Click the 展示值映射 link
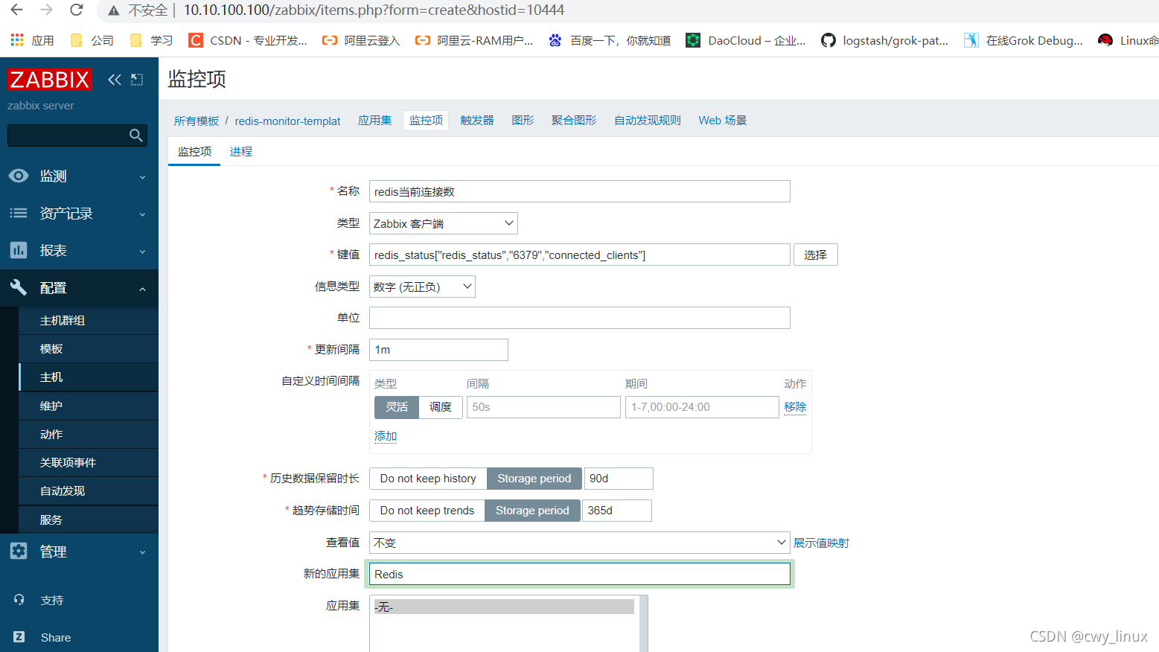 point(821,543)
